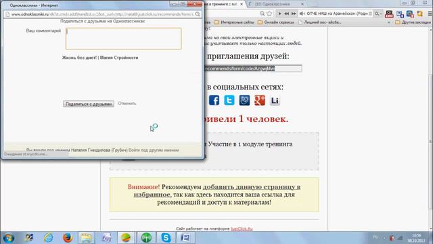Open Firefox from the taskbar
The width and height of the screenshot is (433, 244).
pyautogui.click(x=68, y=238)
